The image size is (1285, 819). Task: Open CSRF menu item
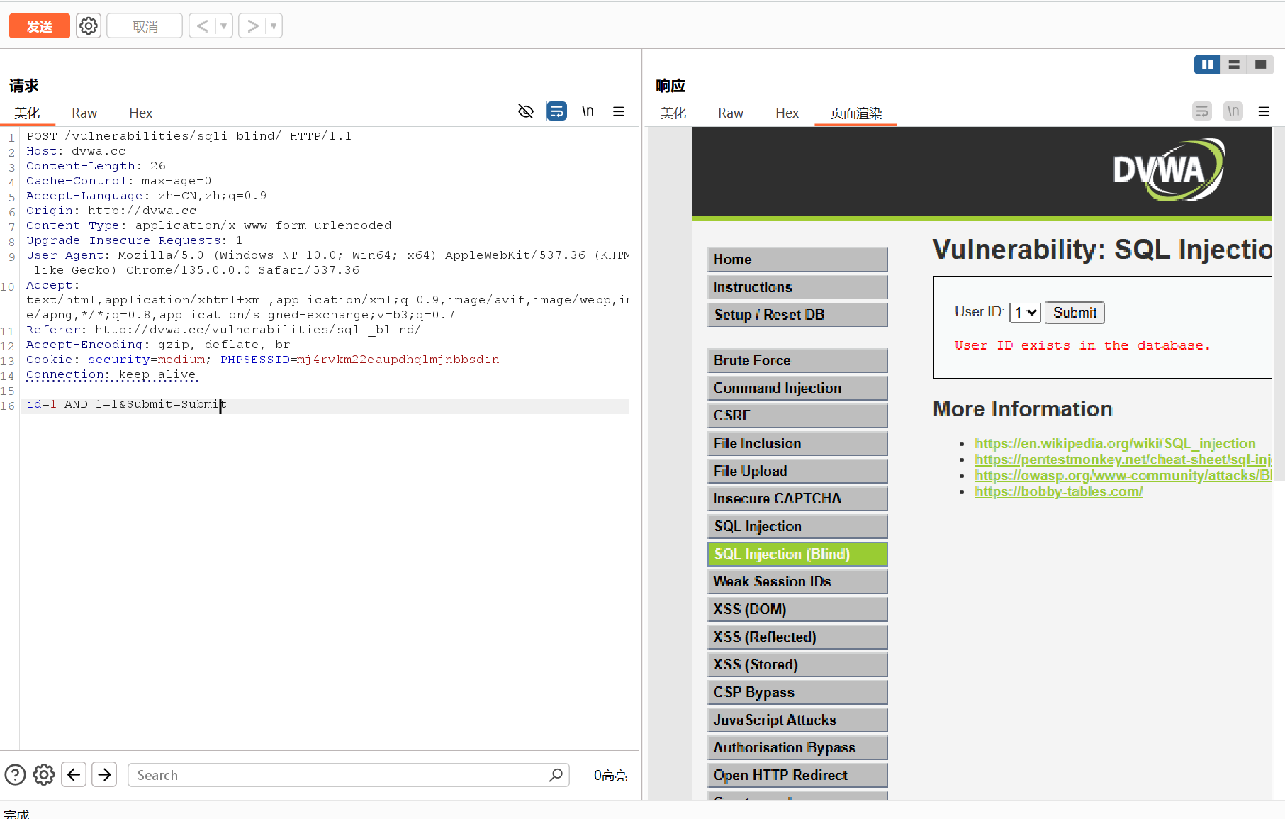click(x=797, y=416)
